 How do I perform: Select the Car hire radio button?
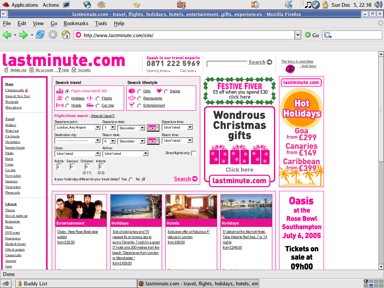(98, 105)
